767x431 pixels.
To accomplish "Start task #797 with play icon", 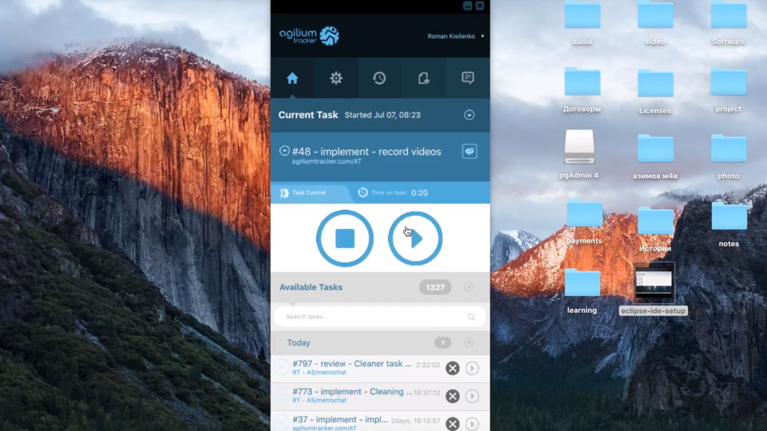I will coord(472,368).
